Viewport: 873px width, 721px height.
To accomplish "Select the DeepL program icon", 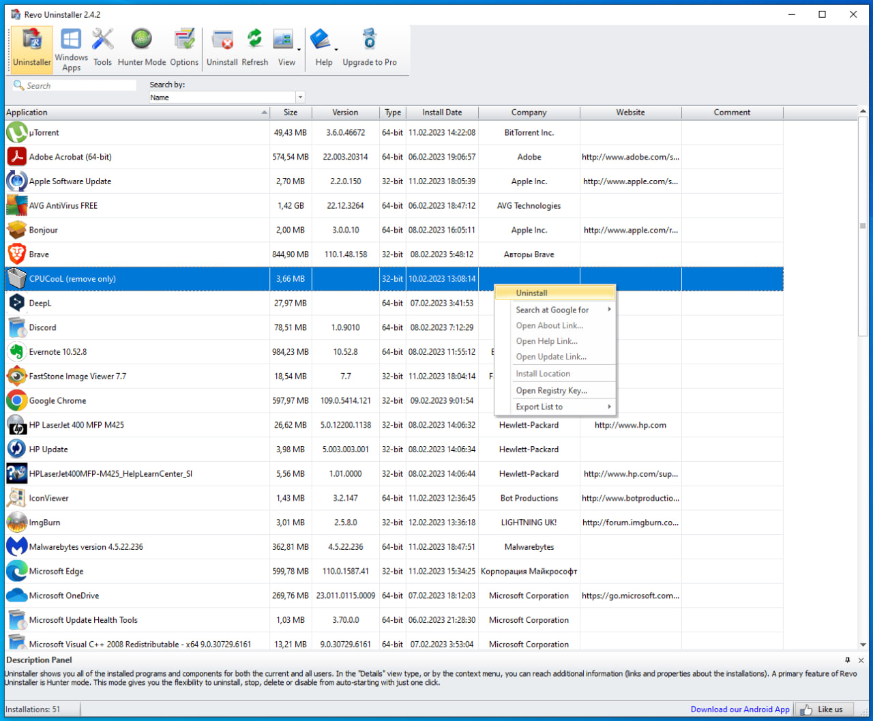I will 16,303.
